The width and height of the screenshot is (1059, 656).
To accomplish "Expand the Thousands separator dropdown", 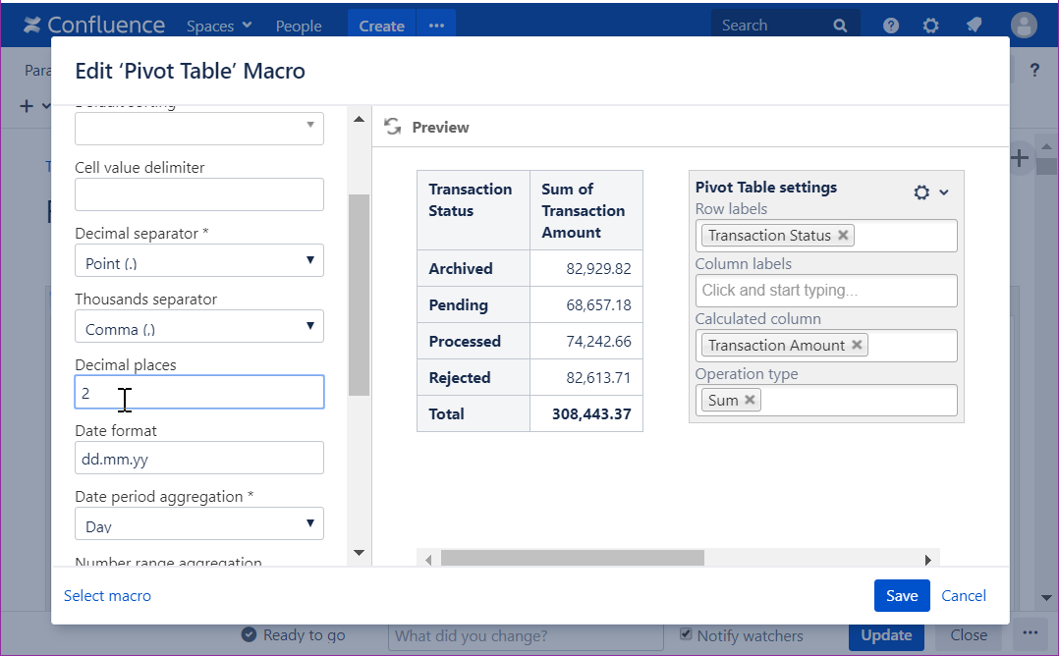I will (199, 327).
